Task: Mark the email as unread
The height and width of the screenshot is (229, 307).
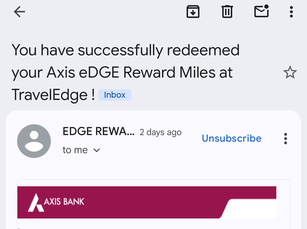Action: (x=261, y=11)
